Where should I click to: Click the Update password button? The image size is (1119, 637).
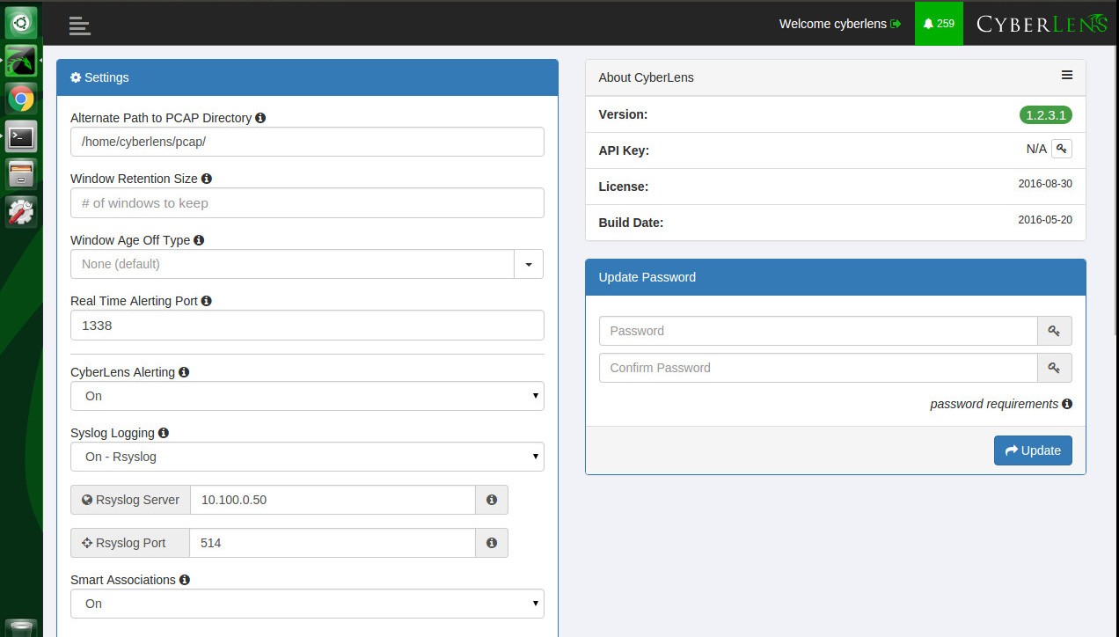coord(1033,450)
